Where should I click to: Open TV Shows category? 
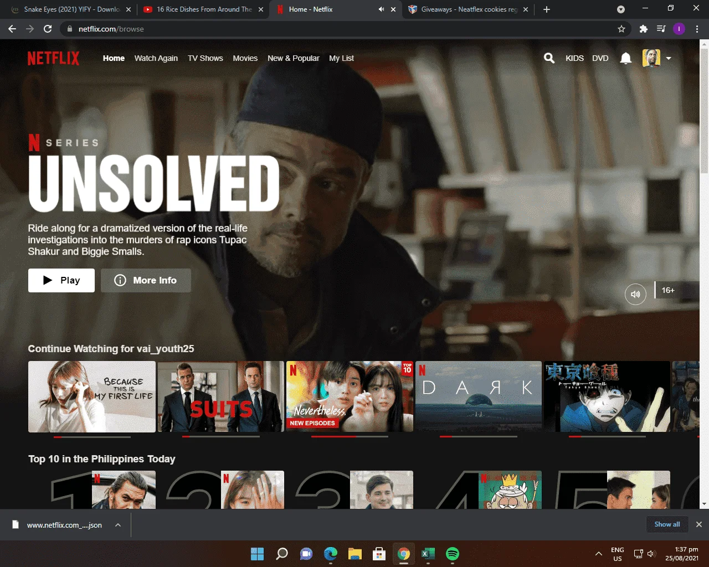tap(205, 58)
